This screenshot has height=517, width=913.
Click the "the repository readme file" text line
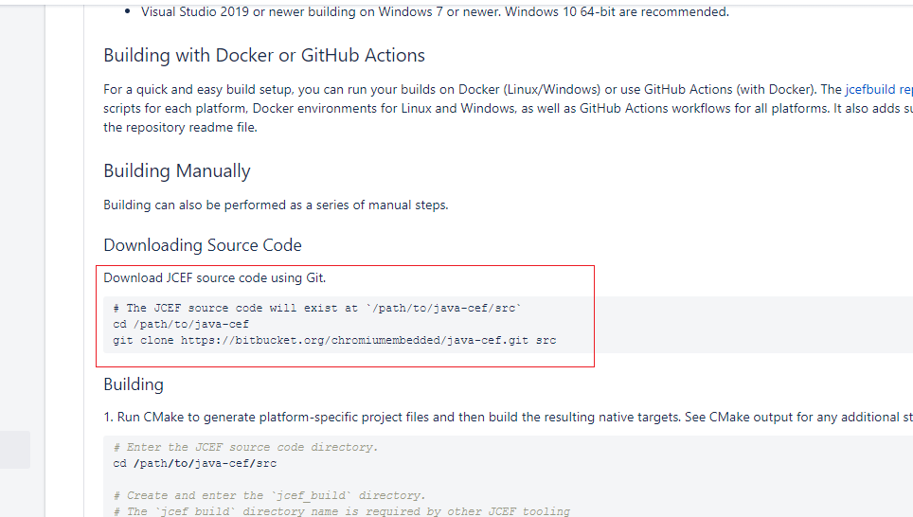pyautogui.click(x=180, y=128)
